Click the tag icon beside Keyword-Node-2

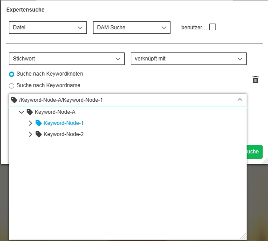pyautogui.click(x=39, y=134)
